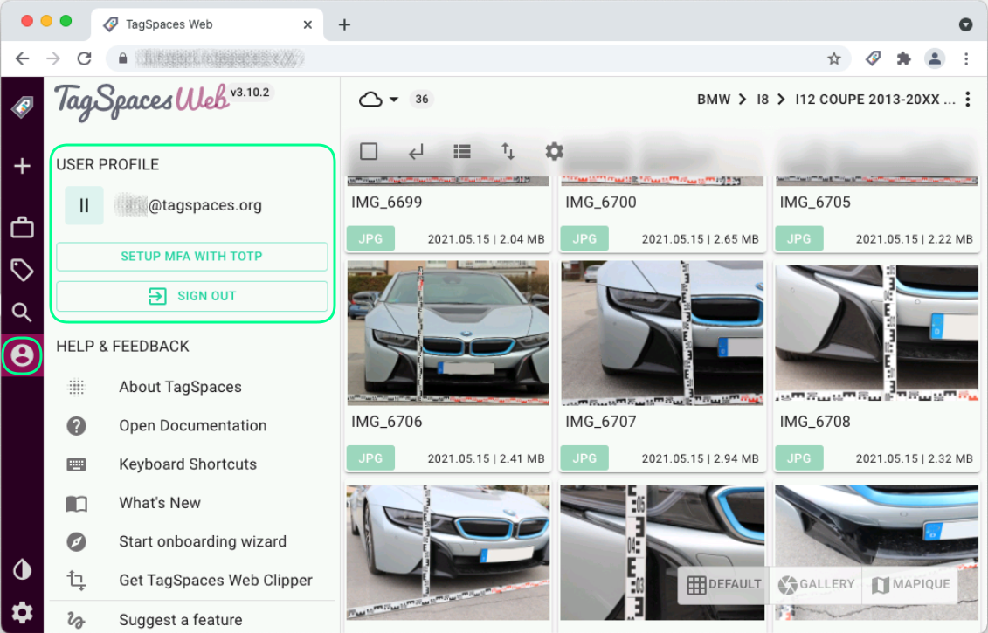The height and width of the screenshot is (633, 988).
Task: Open About TagSpaces
Action: pos(180,387)
